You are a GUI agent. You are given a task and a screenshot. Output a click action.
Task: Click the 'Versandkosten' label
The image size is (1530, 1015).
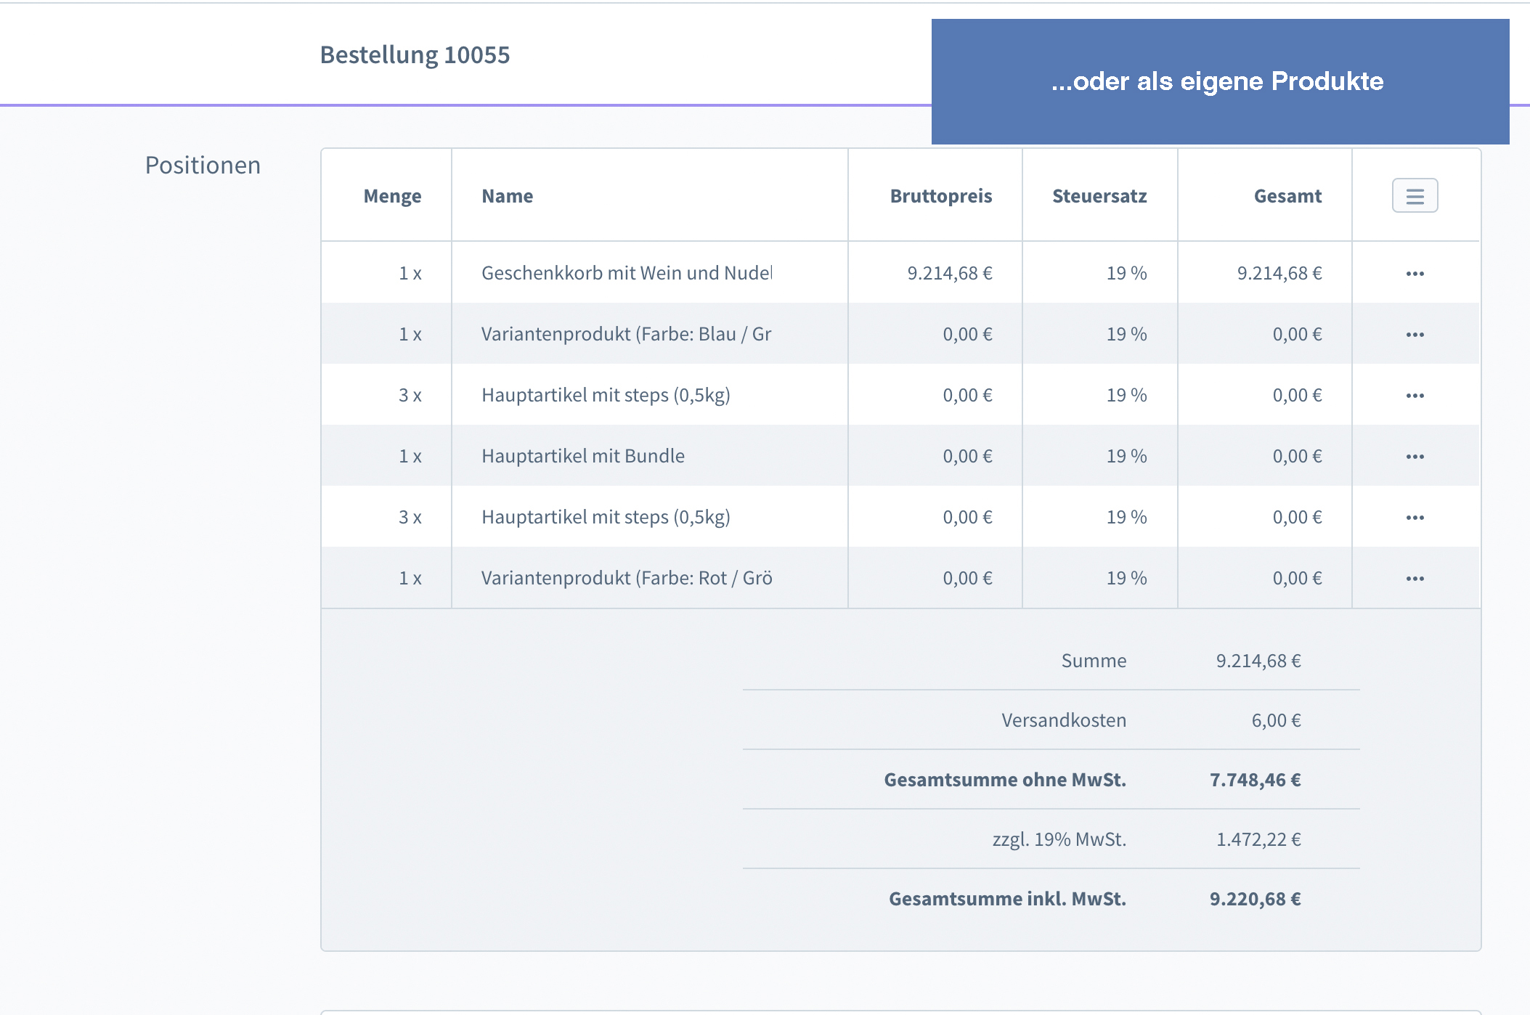coord(1064,720)
